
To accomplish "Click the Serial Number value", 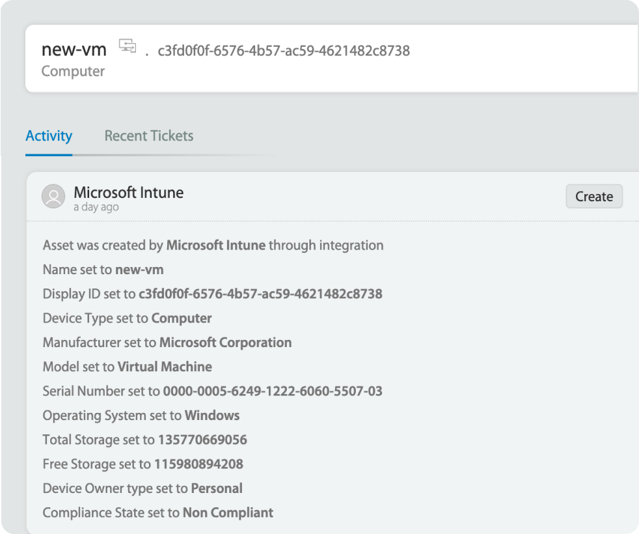I will [x=272, y=391].
